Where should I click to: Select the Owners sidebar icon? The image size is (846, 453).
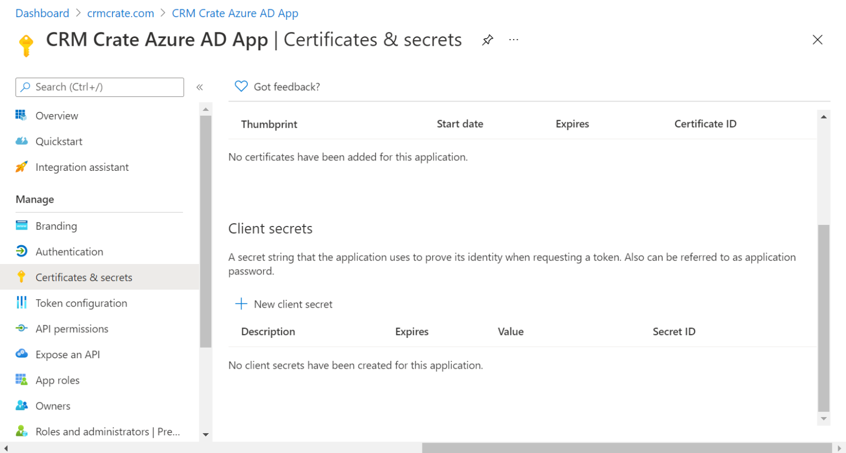tap(21, 406)
